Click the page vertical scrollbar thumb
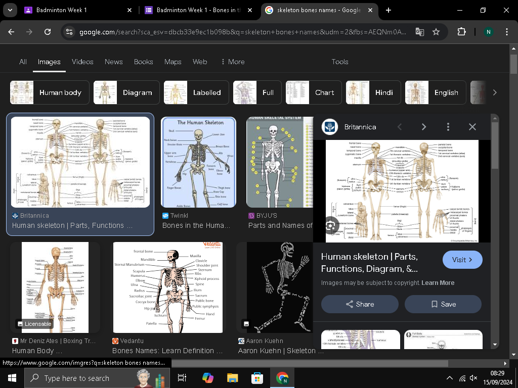Screen dimensions: 518x388 [513, 64]
